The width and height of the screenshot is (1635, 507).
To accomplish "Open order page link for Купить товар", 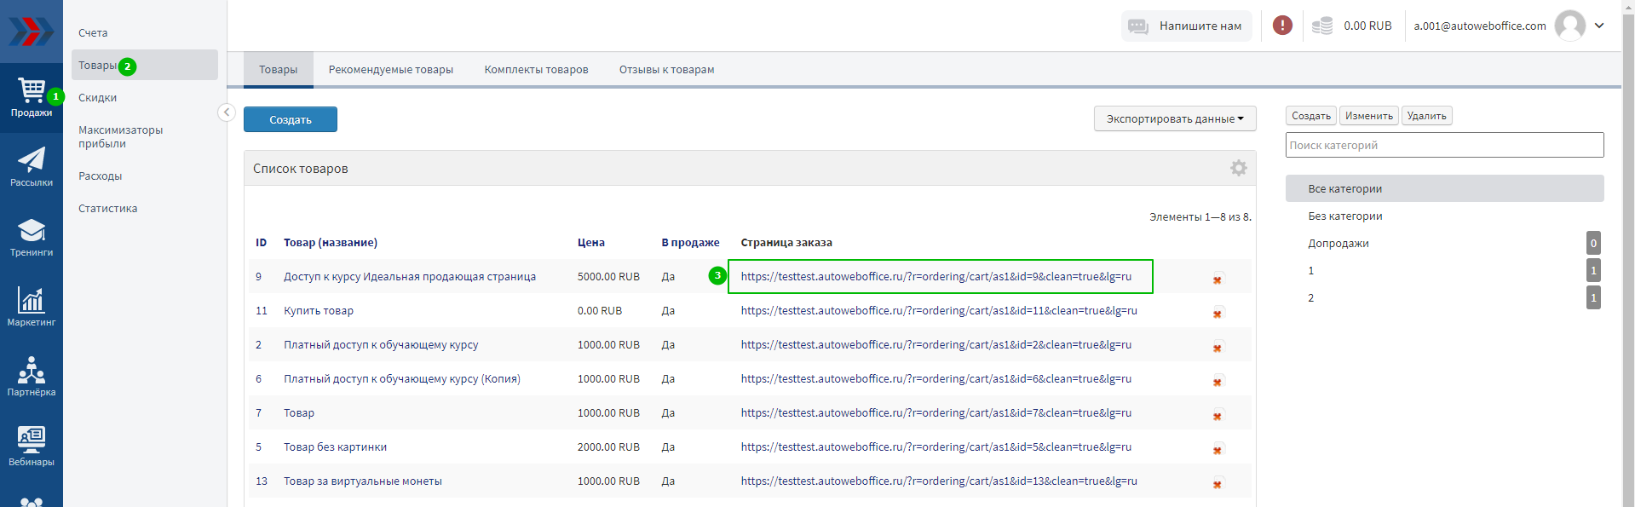I will point(938,311).
